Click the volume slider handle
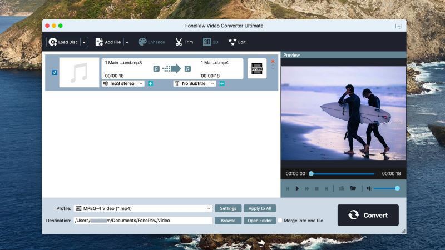This screenshot has height=250, width=445. pyautogui.click(x=397, y=188)
